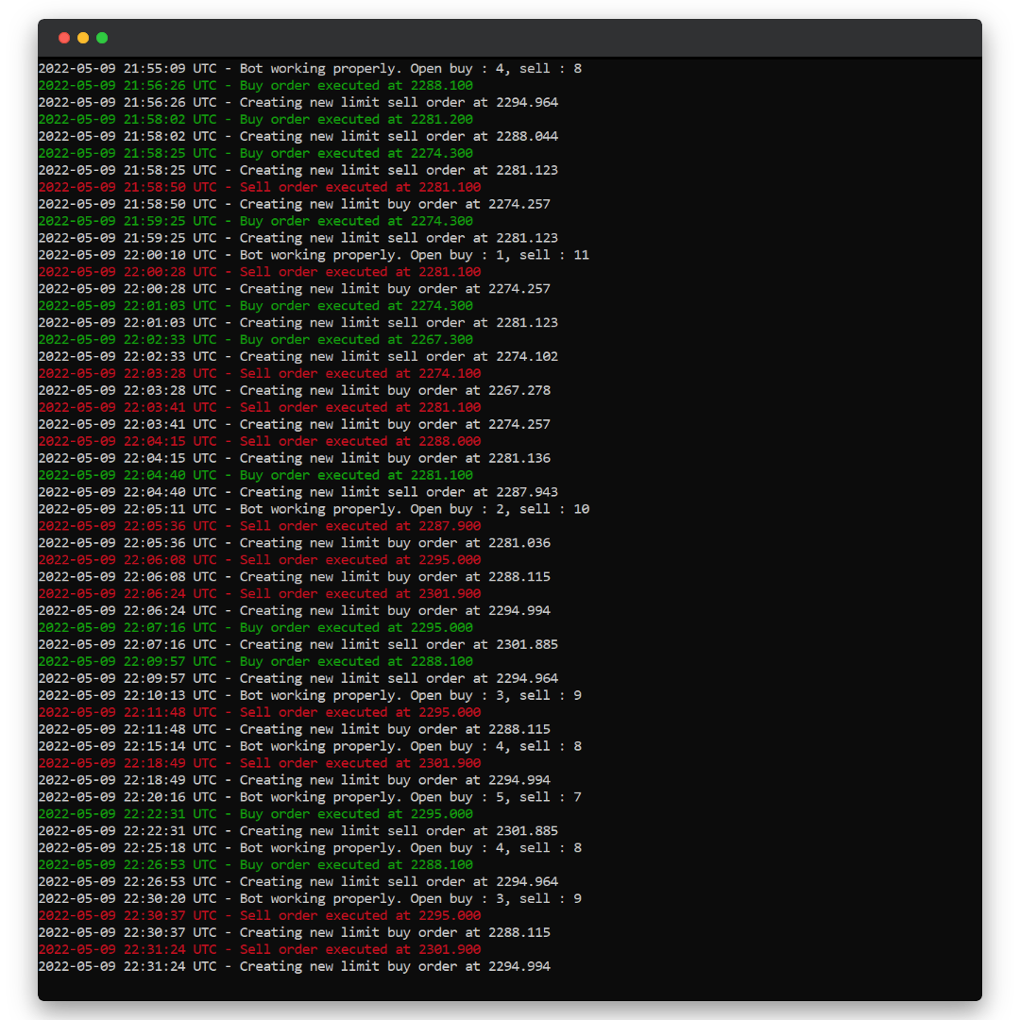The width and height of the screenshot is (1020, 1020).
Task: Click the final log line timestamped 22:31:24 creating buy order
Action: coord(294,967)
